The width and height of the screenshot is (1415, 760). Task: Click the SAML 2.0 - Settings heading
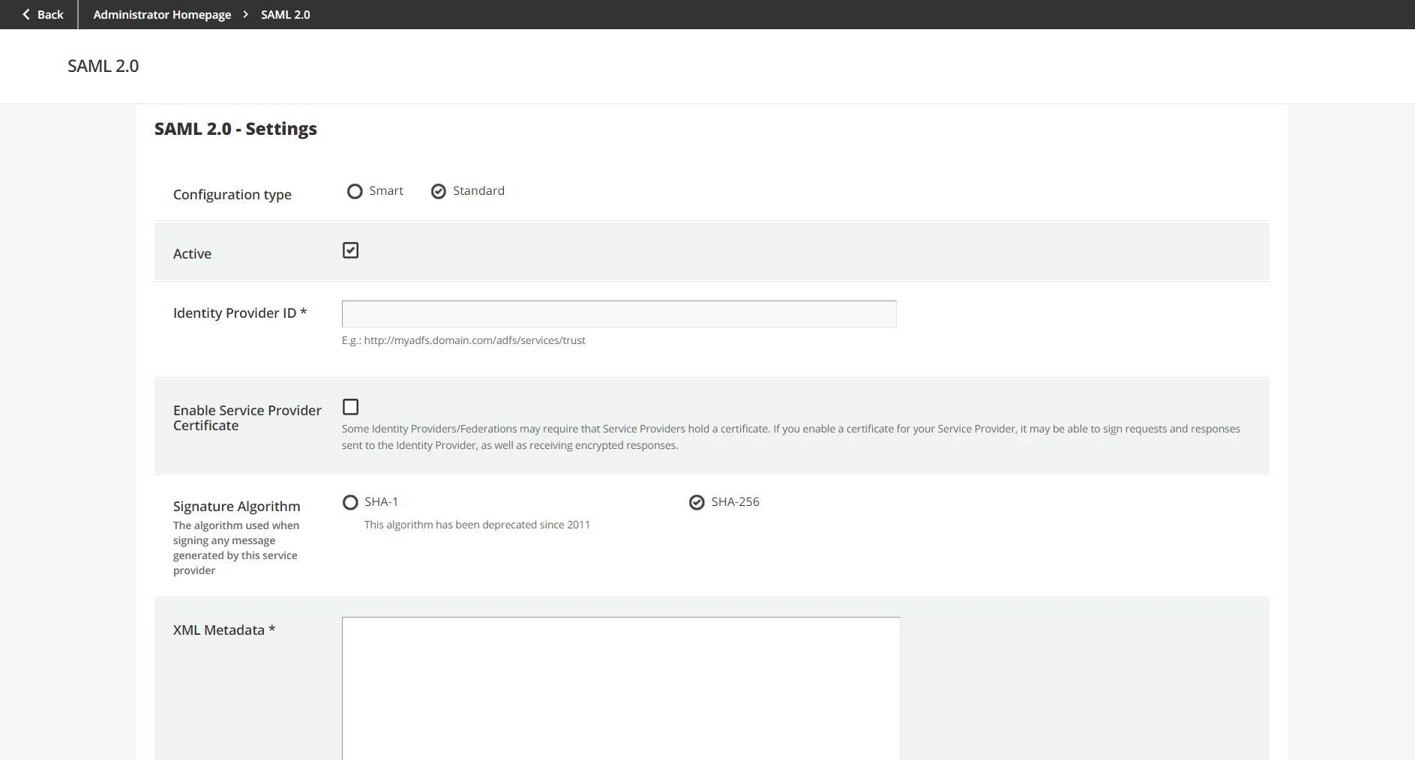point(235,128)
